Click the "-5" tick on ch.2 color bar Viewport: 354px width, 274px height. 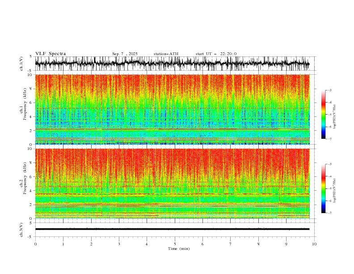coord(329,188)
